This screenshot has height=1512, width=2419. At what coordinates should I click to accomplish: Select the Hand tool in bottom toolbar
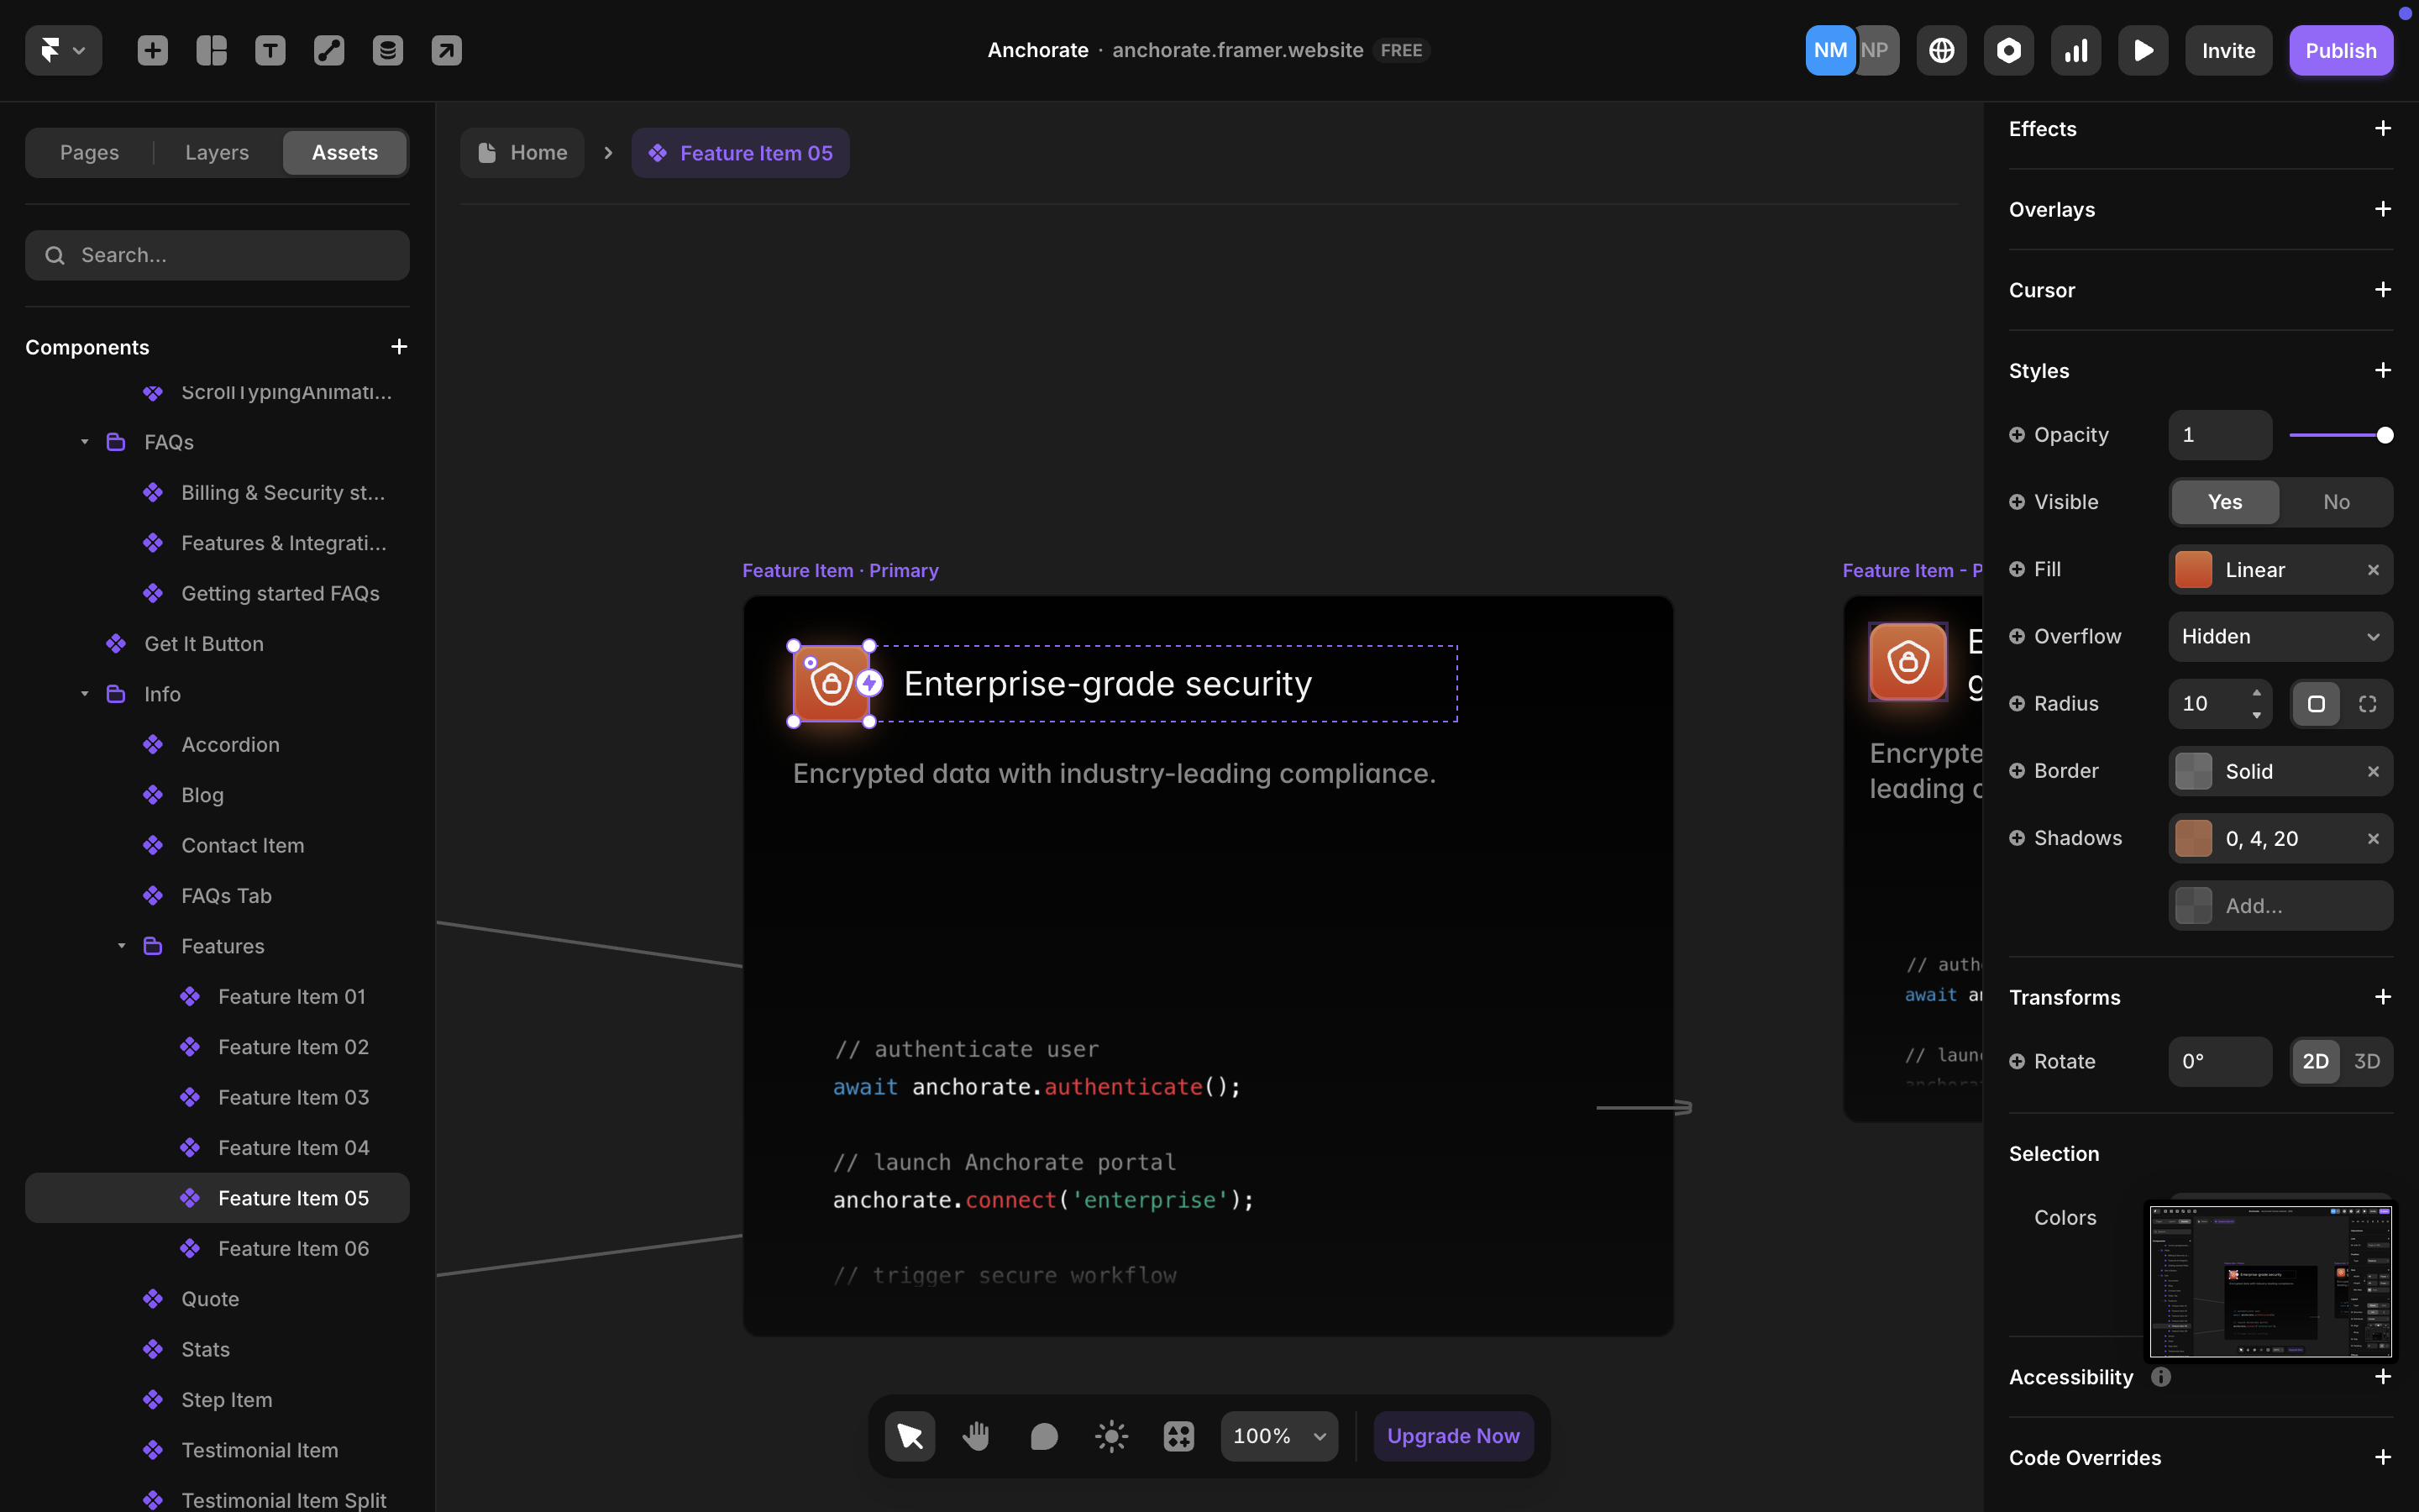(x=976, y=1436)
